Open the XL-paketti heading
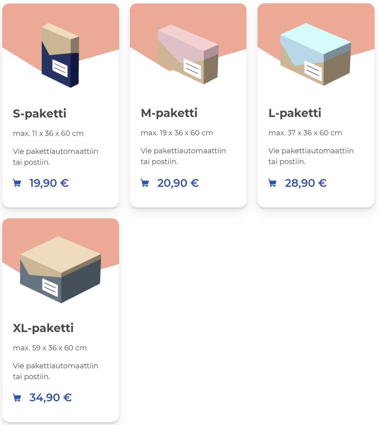 pyautogui.click(x=43, y=328)
